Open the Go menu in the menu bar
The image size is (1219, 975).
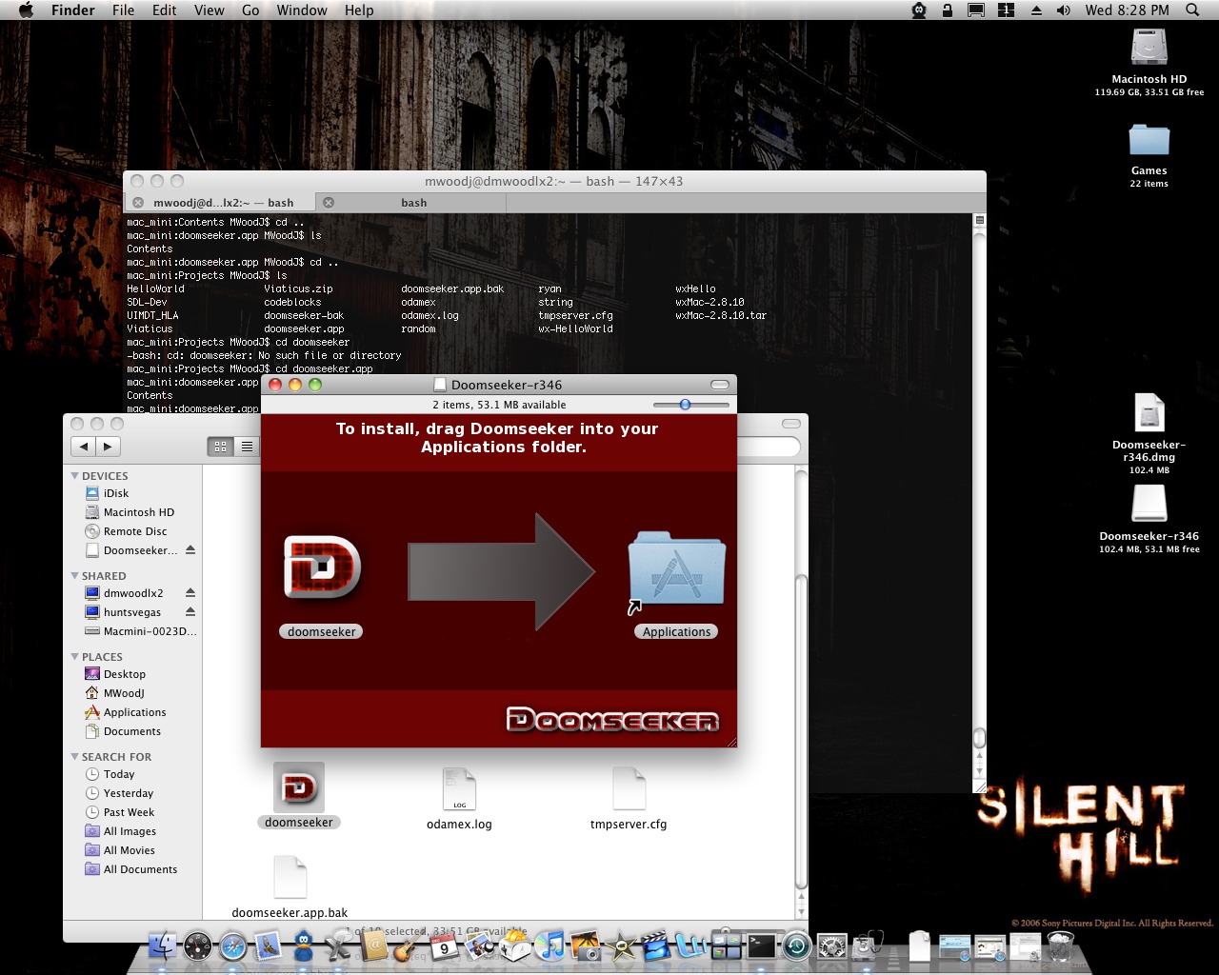tap(250, 10)
